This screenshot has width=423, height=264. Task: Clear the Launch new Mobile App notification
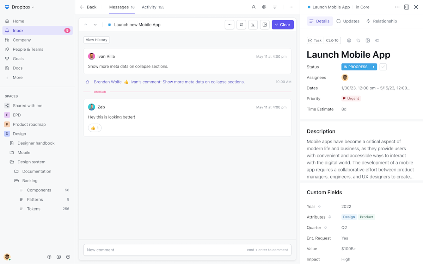click(x=282, y=25)
